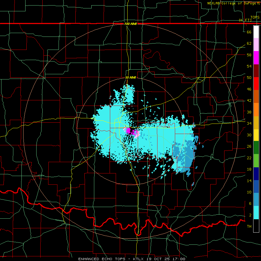
Task: Click the legend value 66
Action: [x=249, y=32]
